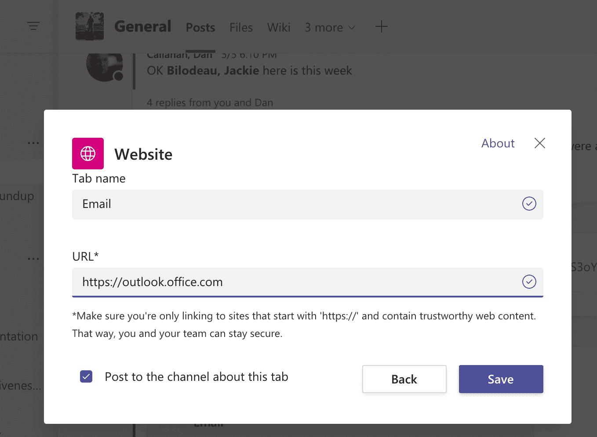Image resolution: width=597 pixels, height=437 pixels.
Task: Expand 4 replies from you and Dan
Action: pyautogui.click(x=210, y=102)
